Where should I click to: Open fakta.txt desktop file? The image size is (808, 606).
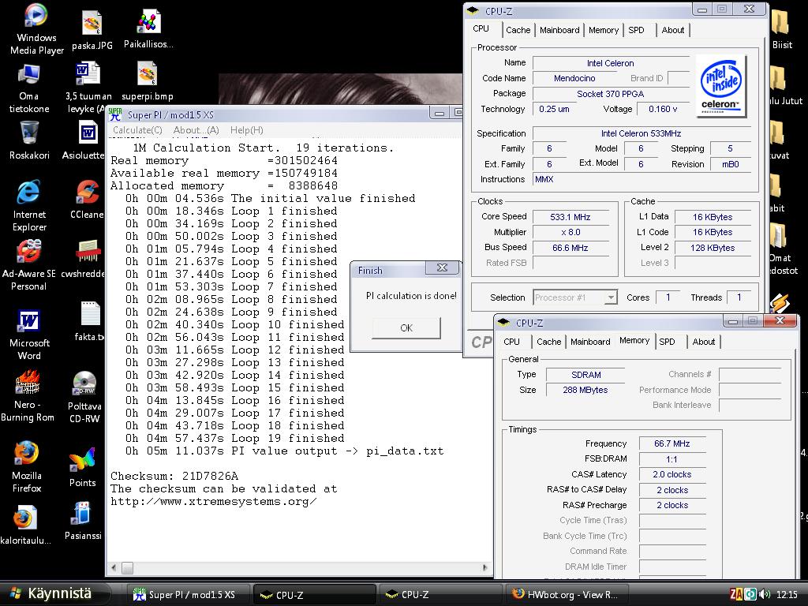pyautogui.click(x=90, y=322)
